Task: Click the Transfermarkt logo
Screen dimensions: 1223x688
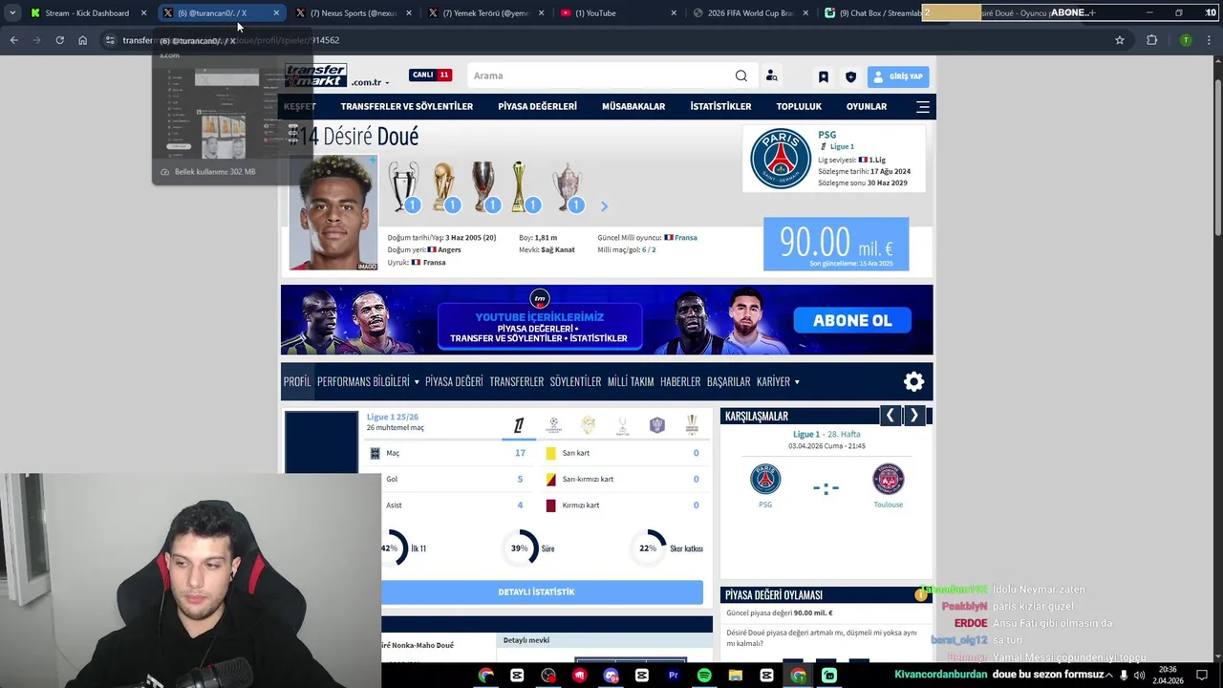Action: [315, 75]
